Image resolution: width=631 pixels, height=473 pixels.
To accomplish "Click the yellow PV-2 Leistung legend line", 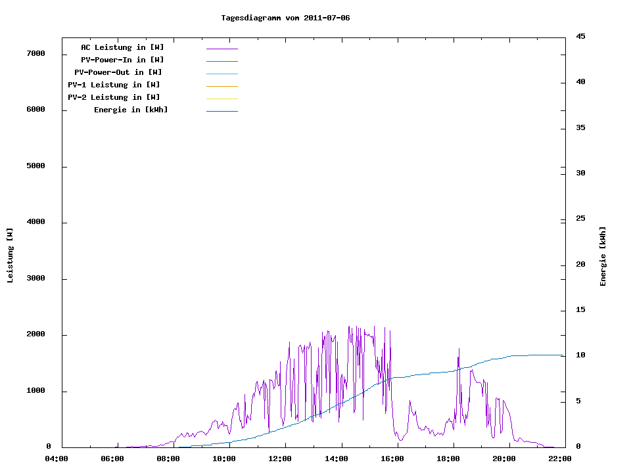I will [222, 99].
